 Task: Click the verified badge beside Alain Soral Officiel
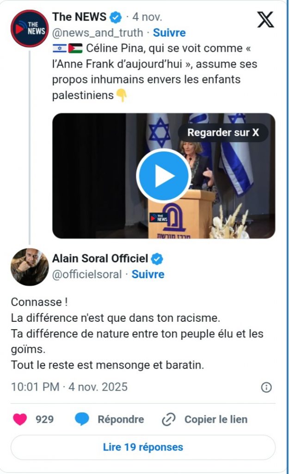pyautogui.click(x=157, y=259)
